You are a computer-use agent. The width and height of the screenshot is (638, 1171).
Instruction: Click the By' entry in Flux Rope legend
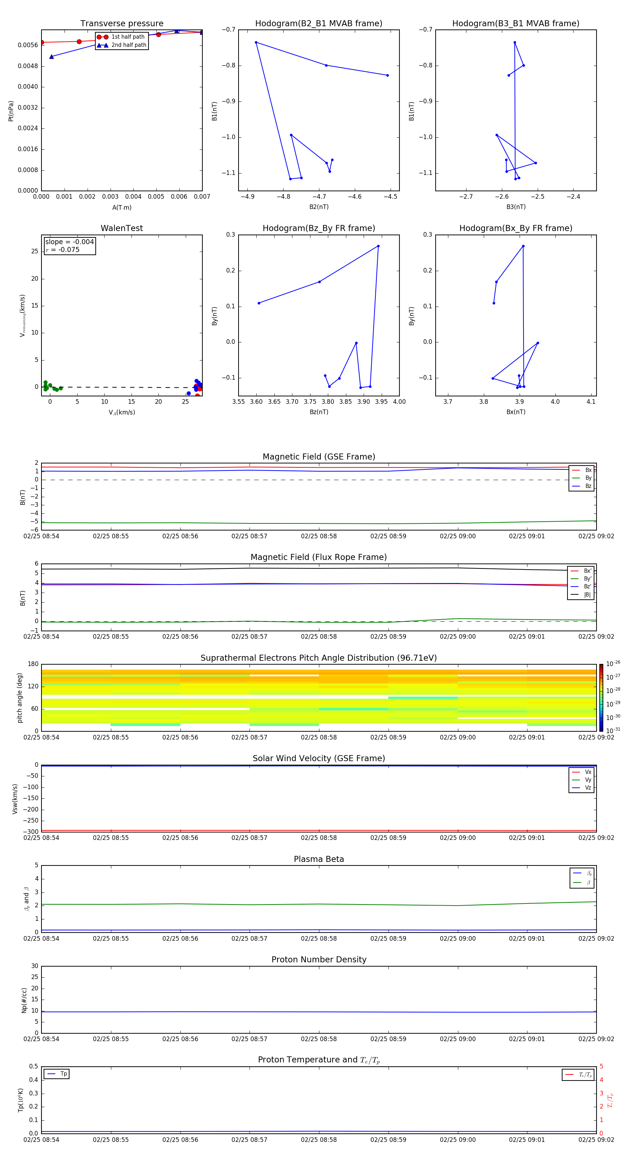tap(581, 579)
